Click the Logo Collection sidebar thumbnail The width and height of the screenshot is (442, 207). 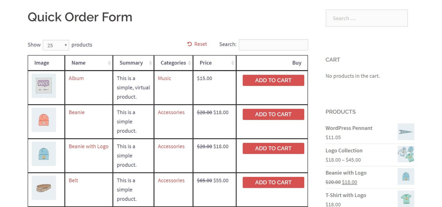406,154
